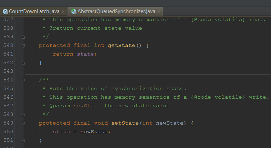The height and width of the screenshot is (148, 271).
Task: Click the fold end marker on line 542
Action: 23,63
